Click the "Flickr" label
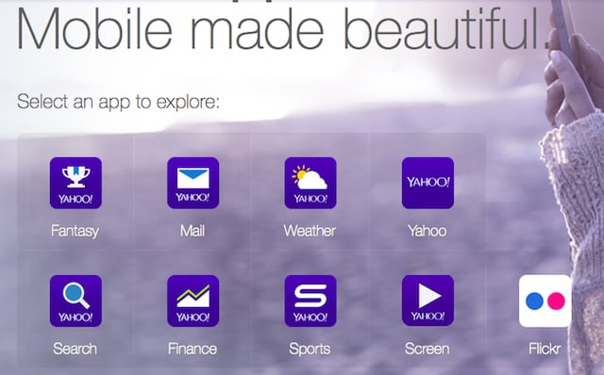The width and height of the screenshot is (604, 375). (545, 349)
